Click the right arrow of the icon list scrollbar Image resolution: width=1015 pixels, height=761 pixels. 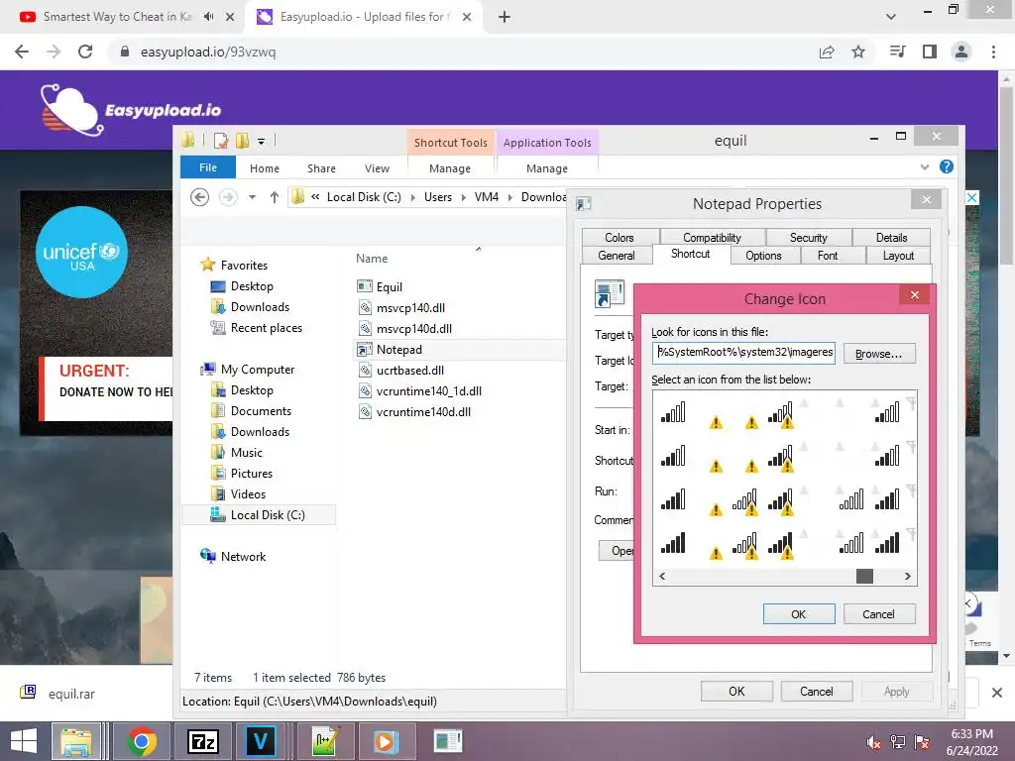click(x=908, y=576)
